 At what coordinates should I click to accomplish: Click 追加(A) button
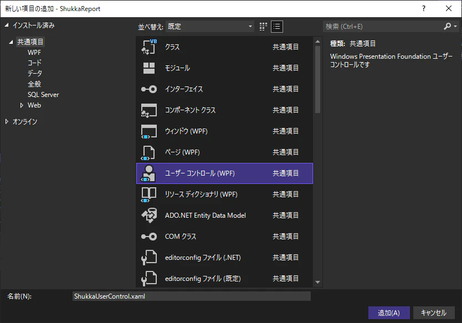(x=389, y=312)
